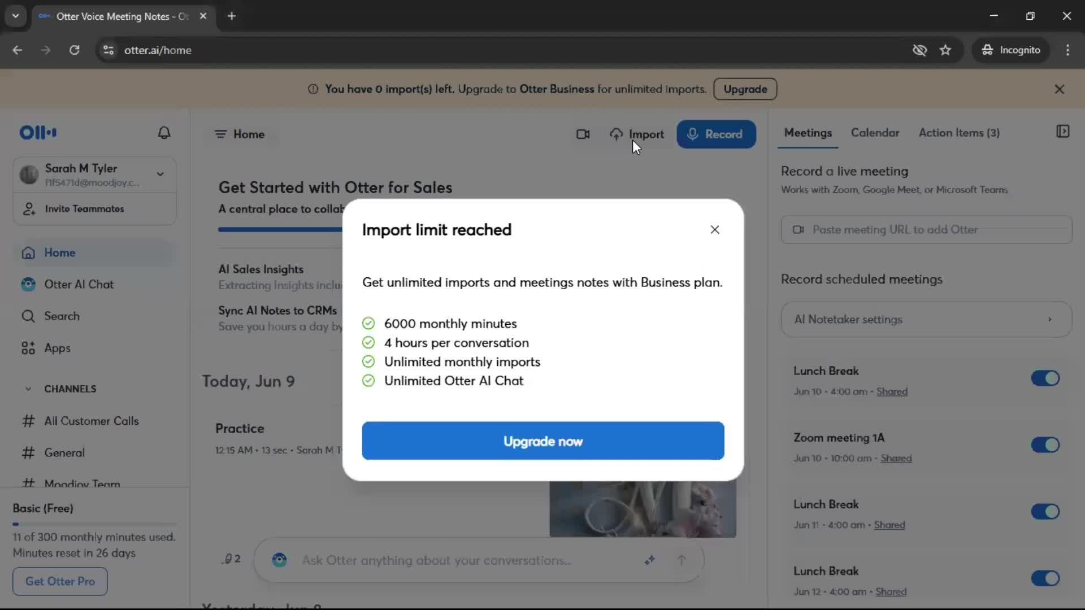Click Upgrade button in banner

pos(745,89)
